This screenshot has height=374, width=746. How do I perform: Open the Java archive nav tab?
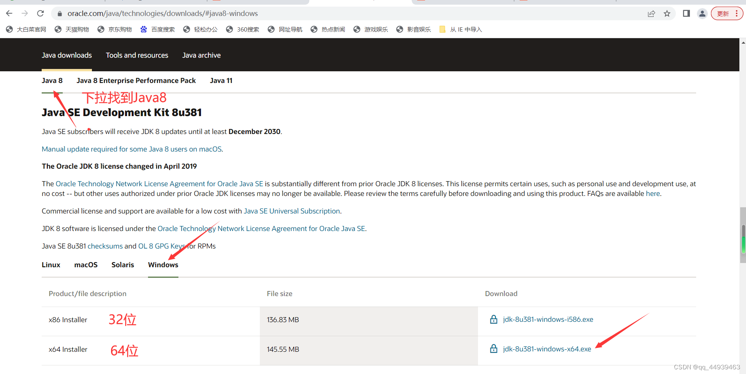(201, 55)
